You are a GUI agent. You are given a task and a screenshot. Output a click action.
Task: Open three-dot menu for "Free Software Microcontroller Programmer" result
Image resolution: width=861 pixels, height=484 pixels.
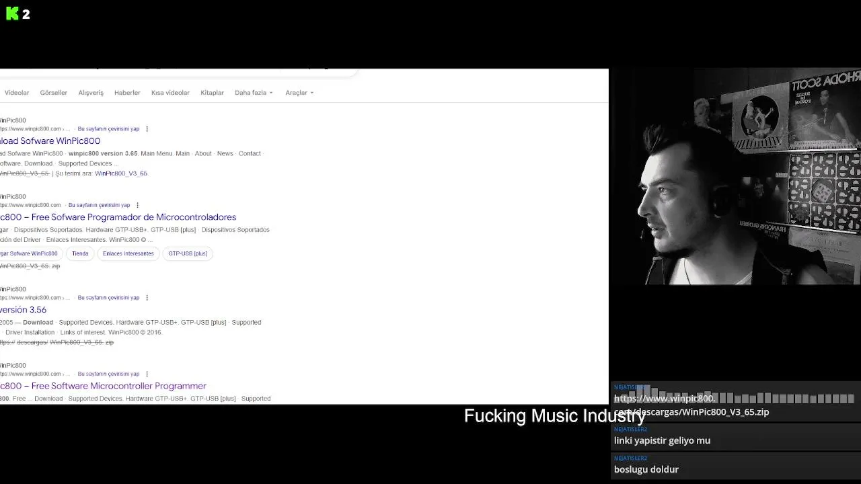coord(147,374)
